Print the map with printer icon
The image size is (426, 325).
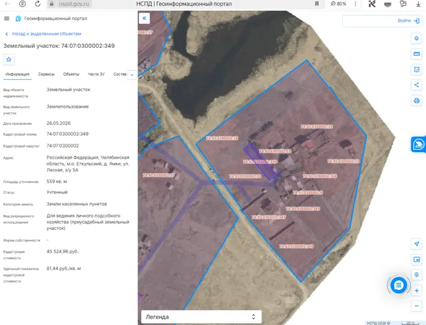[416, 100]
